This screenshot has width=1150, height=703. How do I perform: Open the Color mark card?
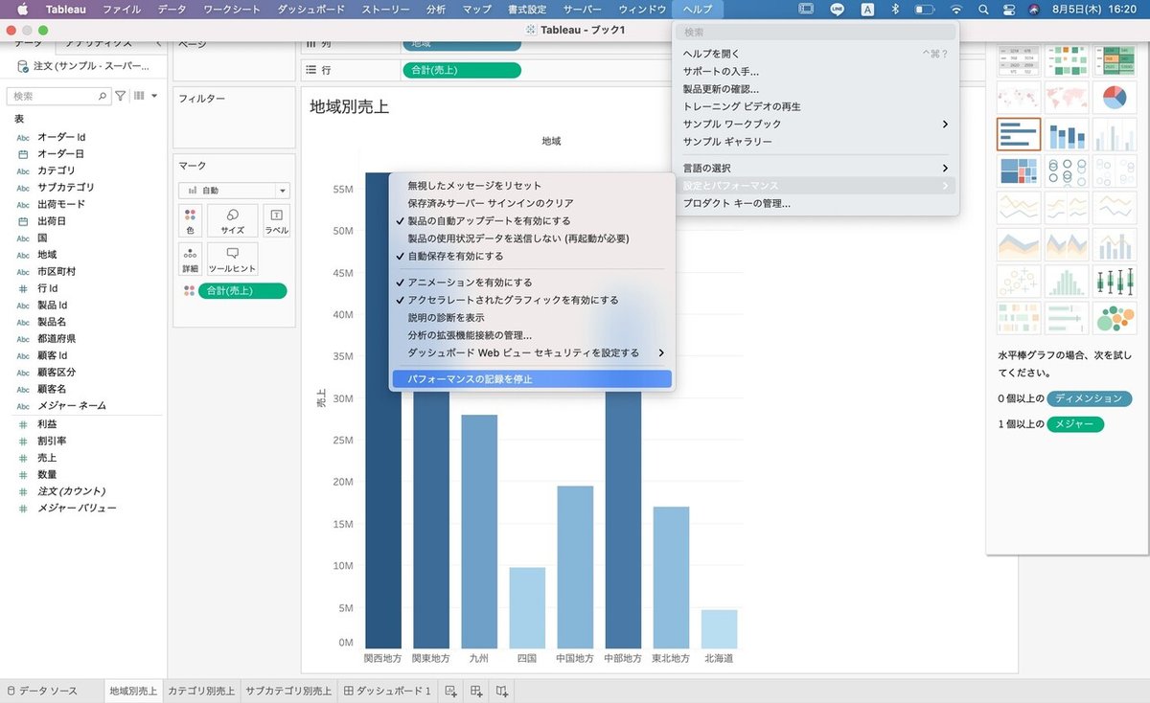coord(190,221)
